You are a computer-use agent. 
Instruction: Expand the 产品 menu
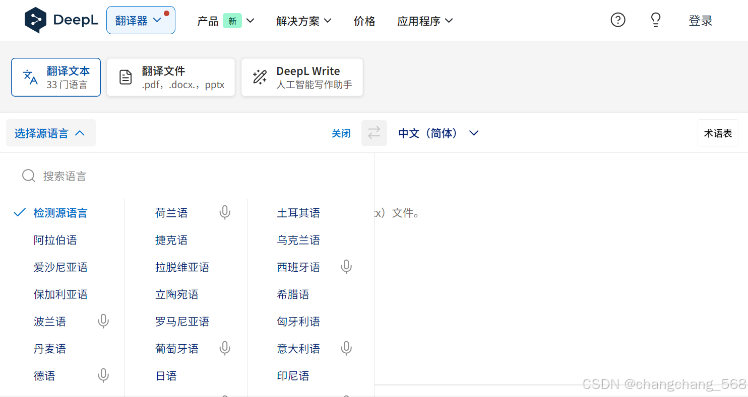(x=225, y=21)
